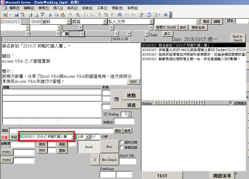This screenshot has height=179, width=249.
Task: Click the 變更PC NAME button
Action: tap(166, 27)
